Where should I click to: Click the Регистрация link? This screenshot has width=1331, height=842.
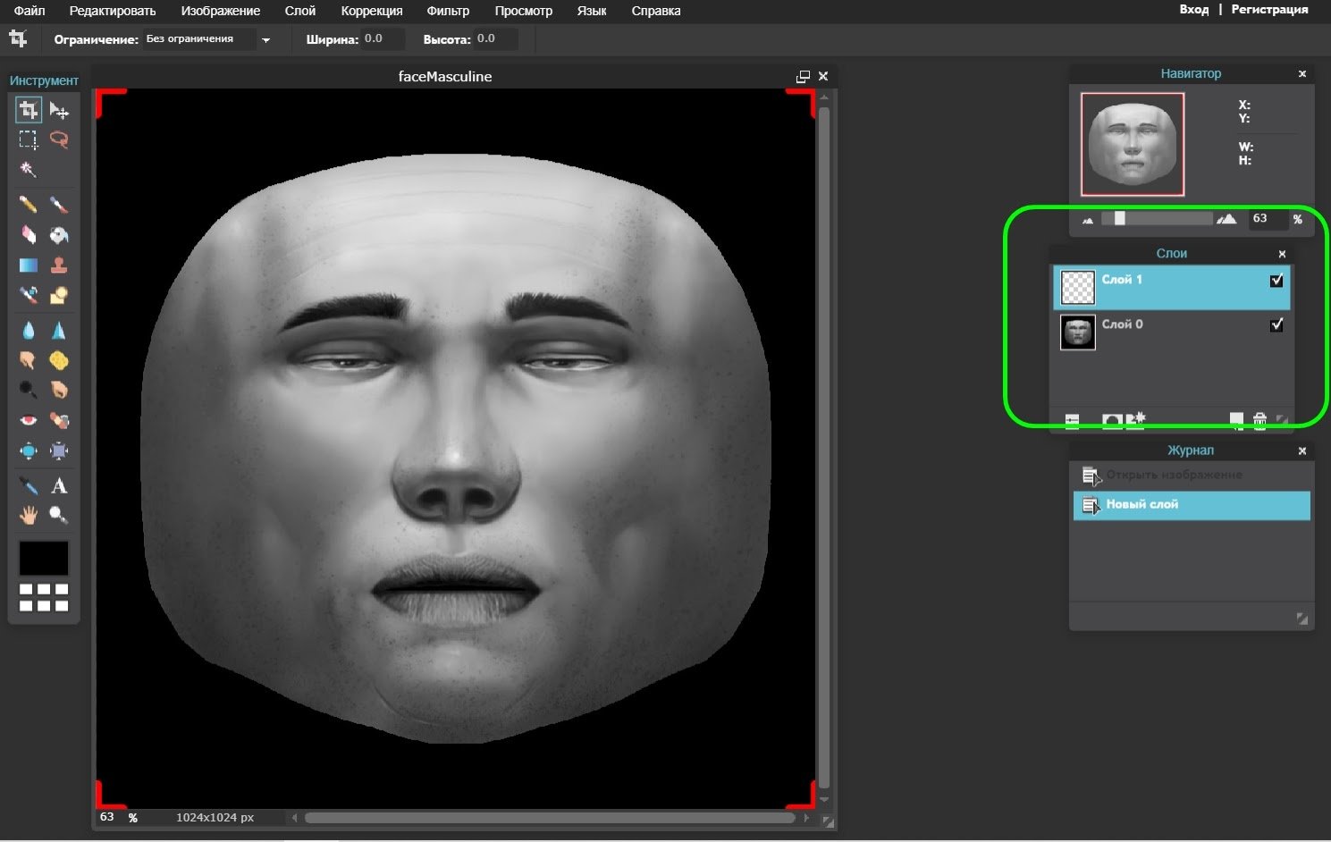(1269, 10)
